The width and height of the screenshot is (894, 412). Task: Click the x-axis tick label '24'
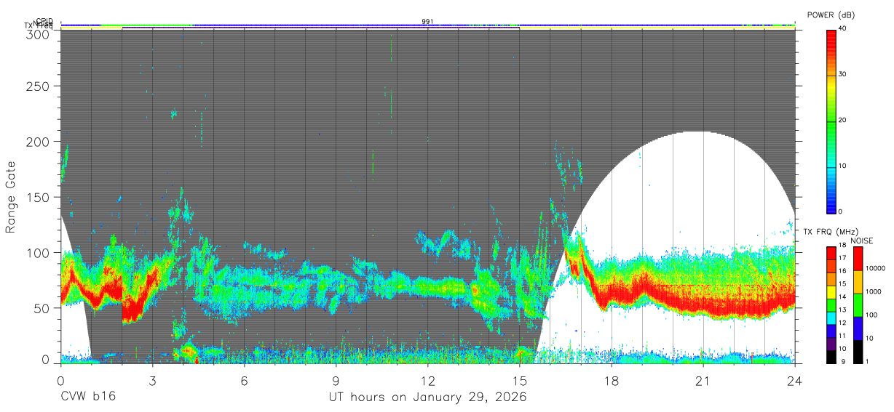[x=795, y=381]
